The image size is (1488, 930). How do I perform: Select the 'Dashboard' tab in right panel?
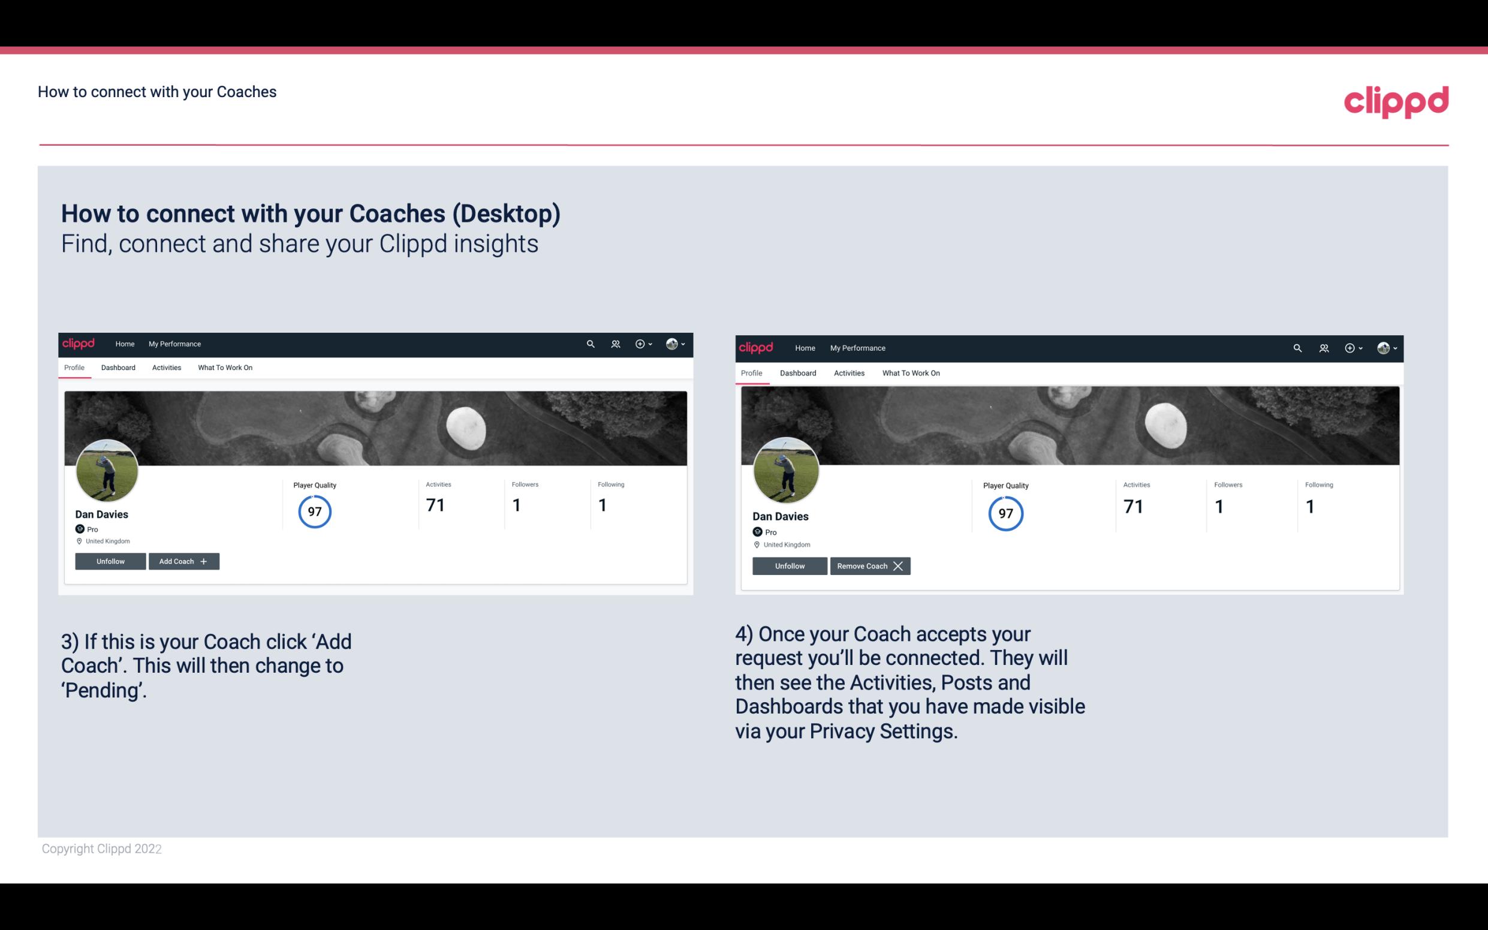(x=798, y=372)
